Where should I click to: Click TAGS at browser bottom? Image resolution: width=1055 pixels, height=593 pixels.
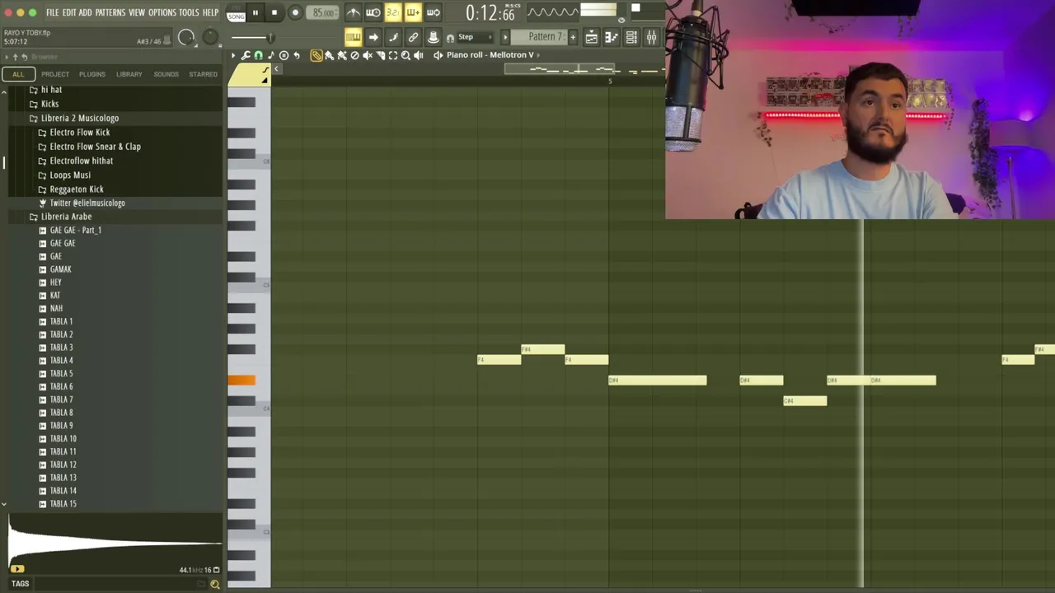click(x=20, y=584)
